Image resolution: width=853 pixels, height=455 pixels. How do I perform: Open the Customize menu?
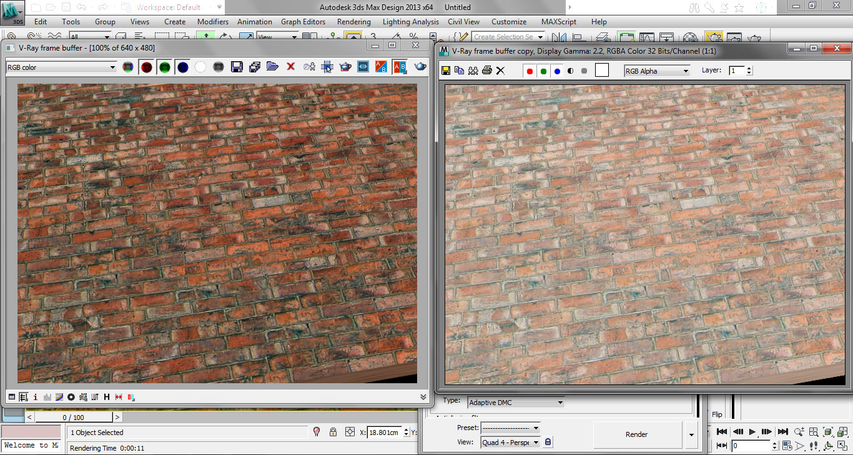pos(509,21)
